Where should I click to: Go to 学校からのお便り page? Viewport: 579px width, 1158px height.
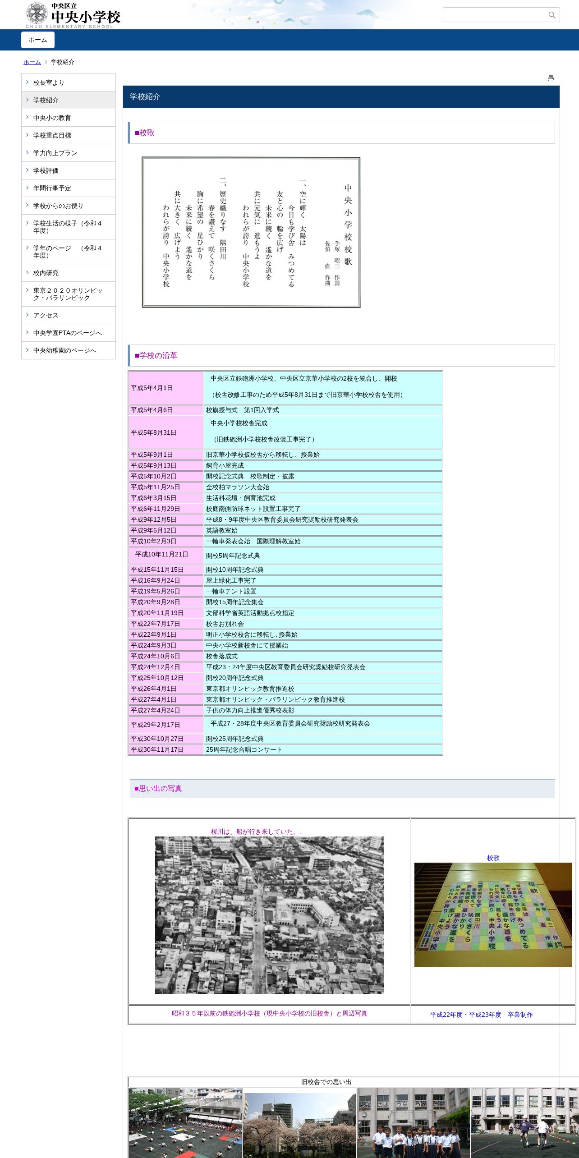[x=69, y=206]
